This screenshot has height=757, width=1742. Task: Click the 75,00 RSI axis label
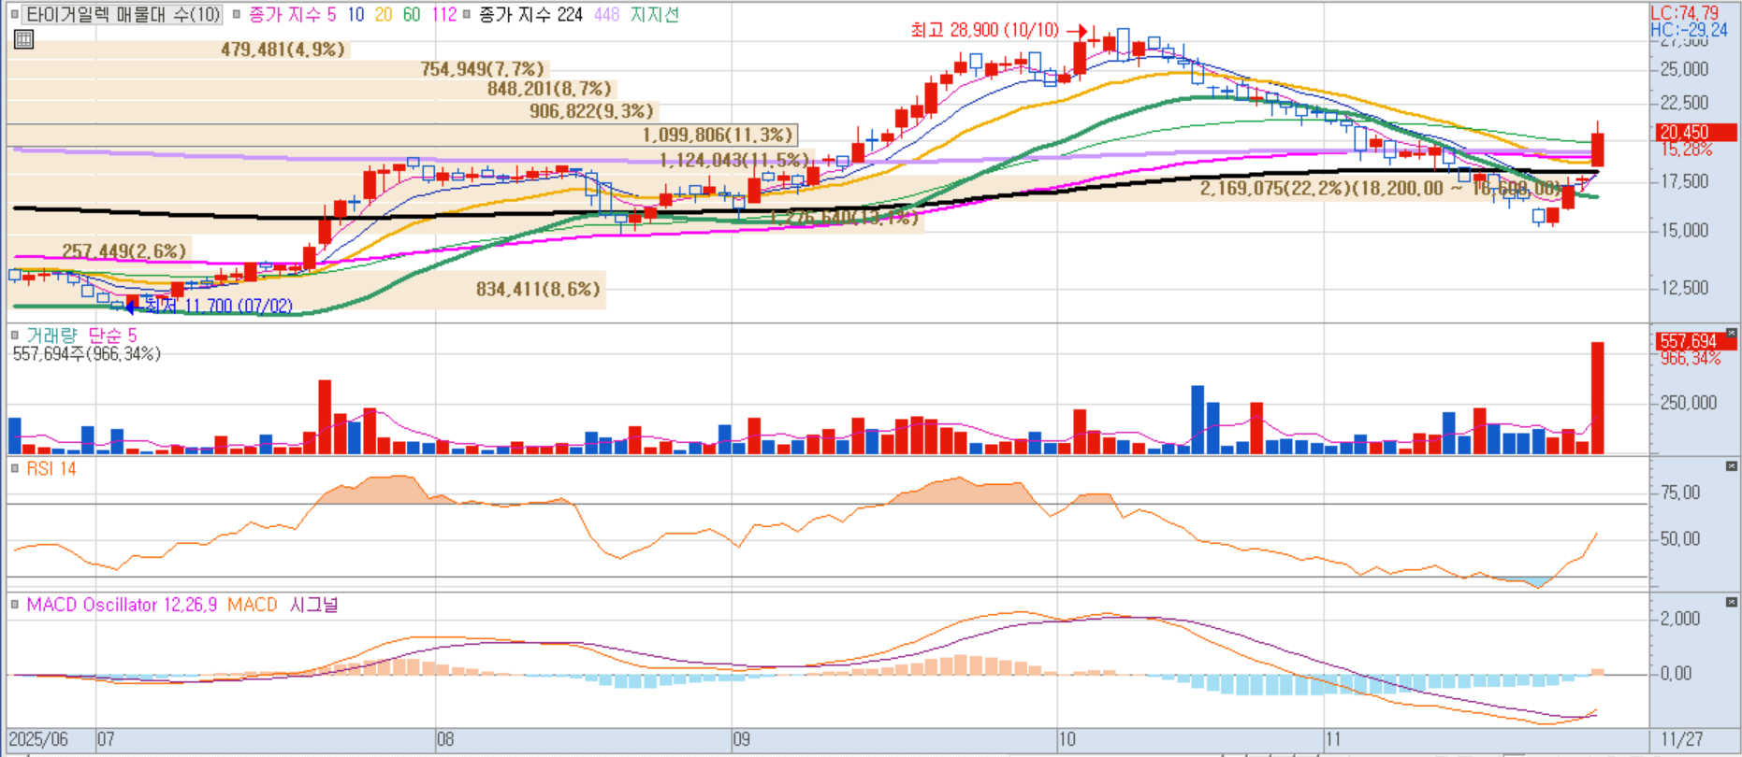click(x=1680, y=493)
